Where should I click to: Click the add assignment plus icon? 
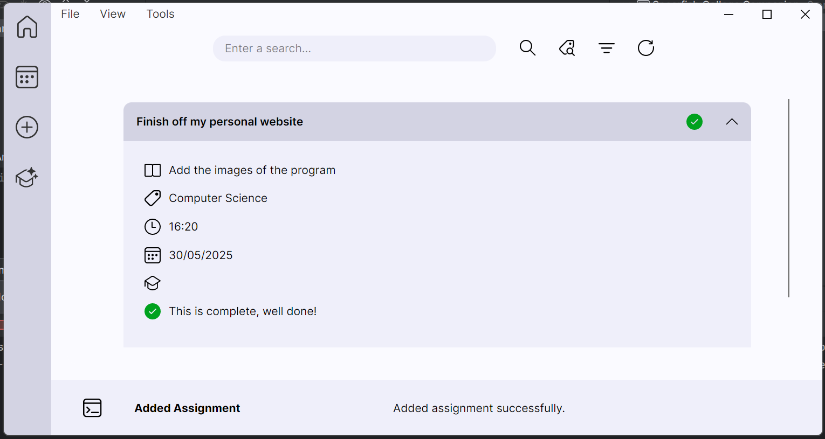[x=27, y=127]
